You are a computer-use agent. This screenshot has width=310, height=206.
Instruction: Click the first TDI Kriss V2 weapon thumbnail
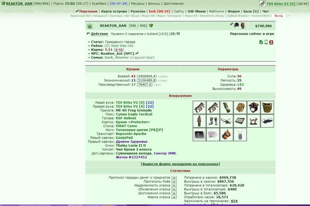click(x=199, y=107)
